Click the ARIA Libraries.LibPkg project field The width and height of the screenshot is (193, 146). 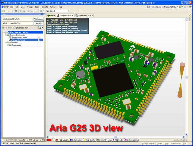click(18, 23)
